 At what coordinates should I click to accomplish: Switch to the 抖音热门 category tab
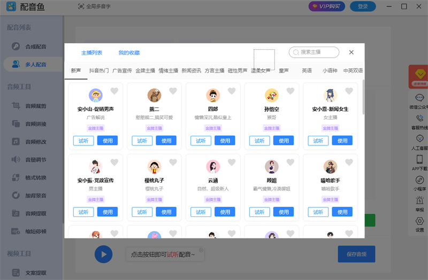click(99, 71)
